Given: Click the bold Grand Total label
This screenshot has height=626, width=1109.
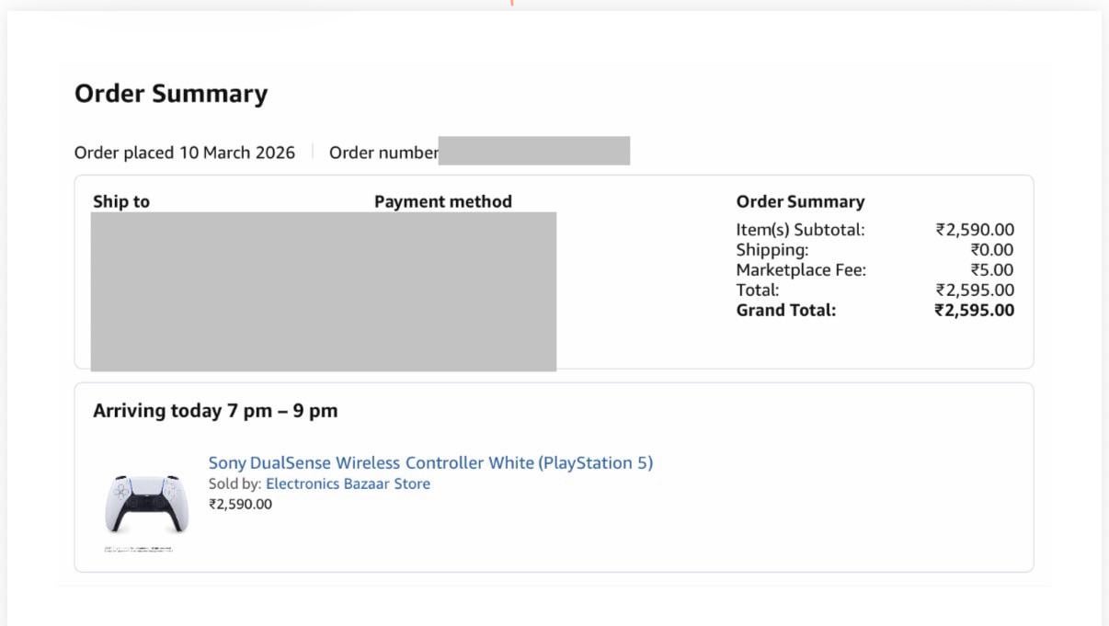Looking at the screenshot, I should pos(786,311).
